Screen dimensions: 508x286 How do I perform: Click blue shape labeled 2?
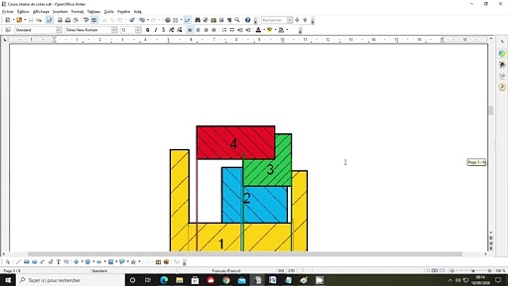pyautogui.click(x=254, y=199)
